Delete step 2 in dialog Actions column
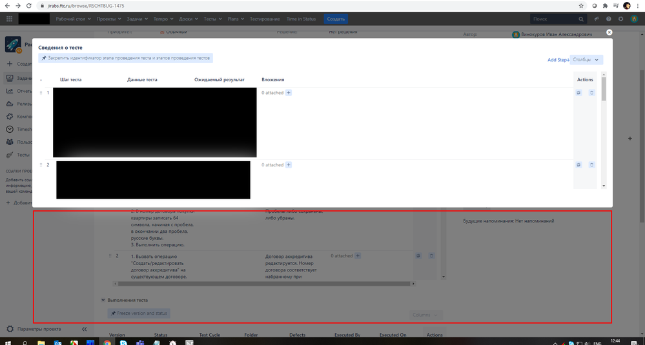 tap(591, 165)
